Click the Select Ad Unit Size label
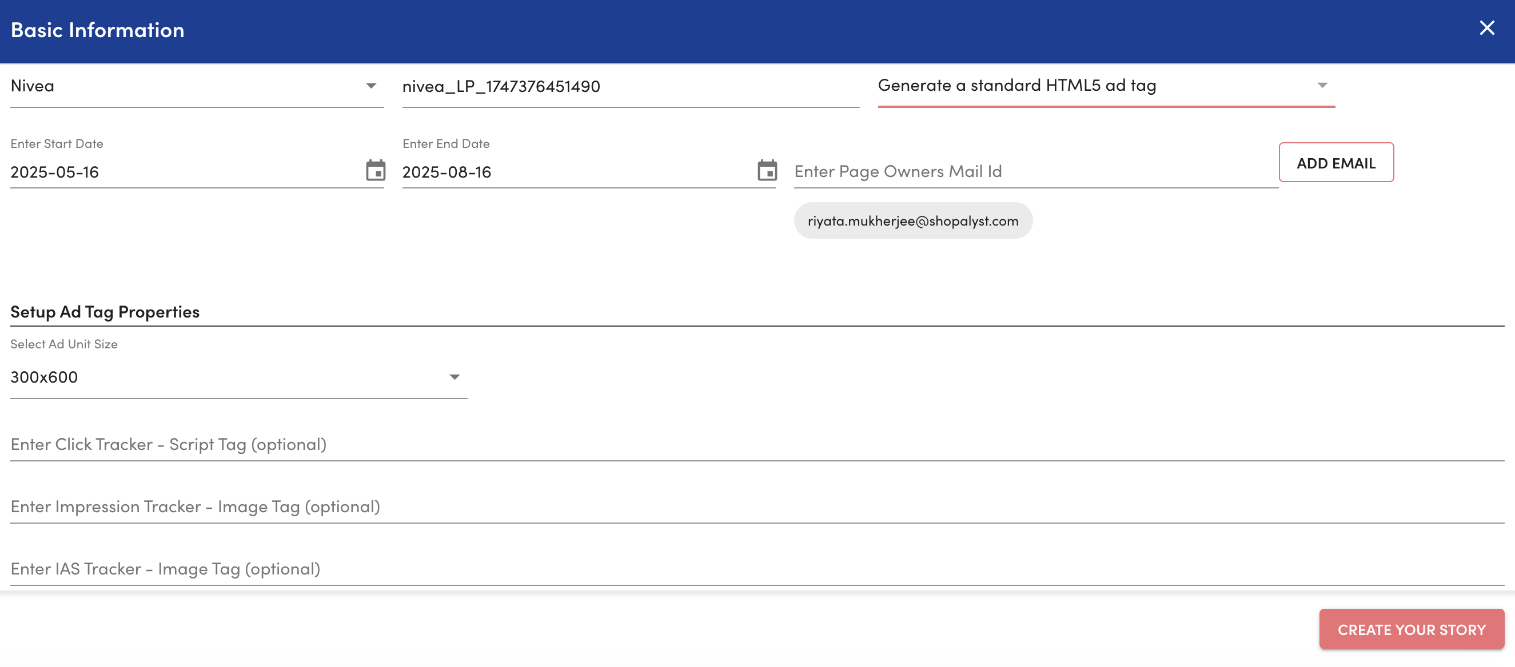Viewport: 1515px width, 667px height. click(x=64, y=344)
